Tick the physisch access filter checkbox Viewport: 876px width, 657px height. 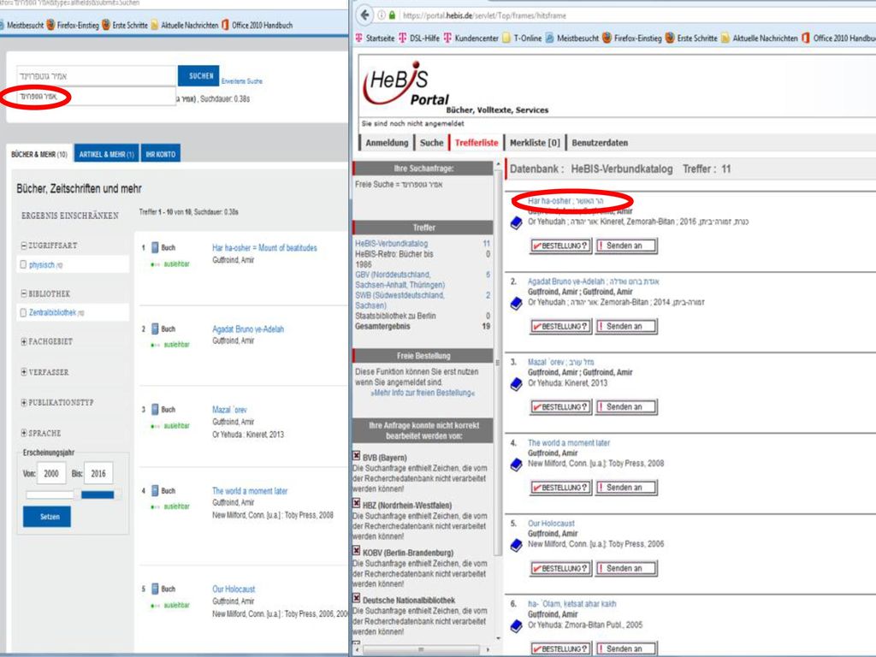pyautogui.click(x=23, y=264)
